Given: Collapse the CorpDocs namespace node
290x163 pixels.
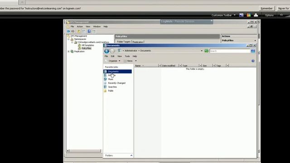Looking at the screenshot, I should pyautogui.click(x=72, y=42).
